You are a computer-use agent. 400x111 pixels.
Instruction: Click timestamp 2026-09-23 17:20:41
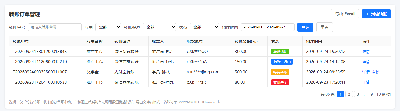click(326, 82)
